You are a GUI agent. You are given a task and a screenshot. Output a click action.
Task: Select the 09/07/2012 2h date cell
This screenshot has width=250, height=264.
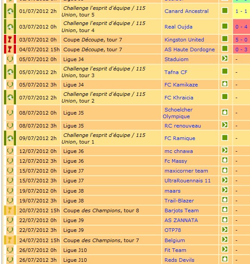[x=38, y=138]
